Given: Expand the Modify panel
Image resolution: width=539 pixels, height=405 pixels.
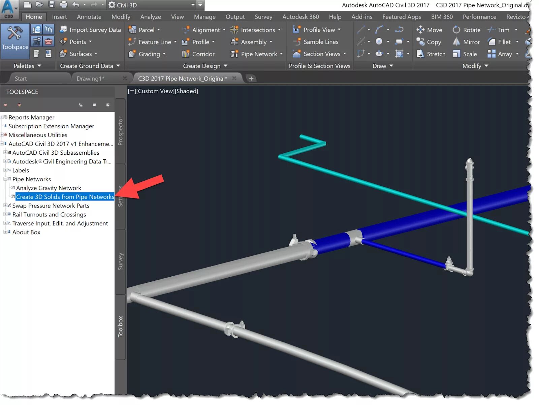Looking at the screenshot, I should point(475,66).
